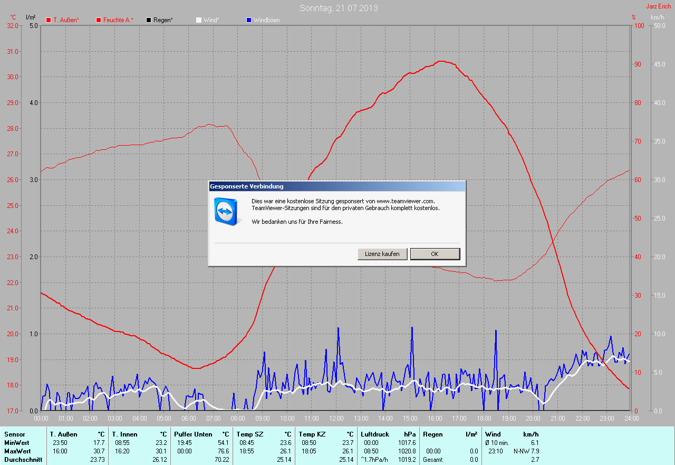The height and width of the screenshot is (465, 675).
Task: Click the red swatch next to Feuchte A.
Action: (99, 20)
